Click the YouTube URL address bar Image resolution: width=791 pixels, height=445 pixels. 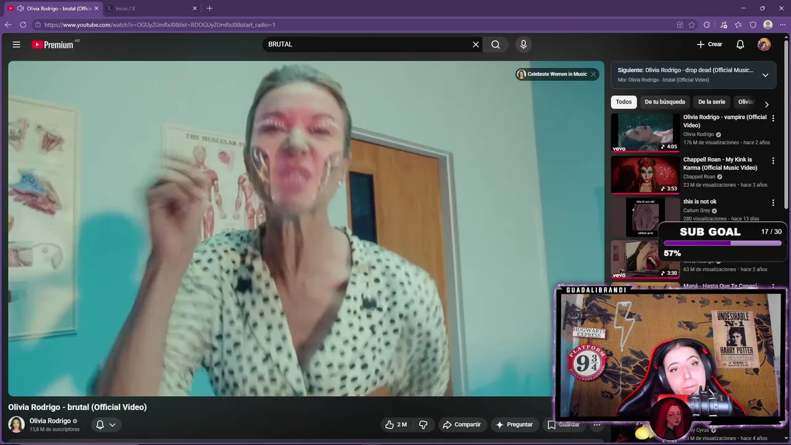[x=352, y=25]
